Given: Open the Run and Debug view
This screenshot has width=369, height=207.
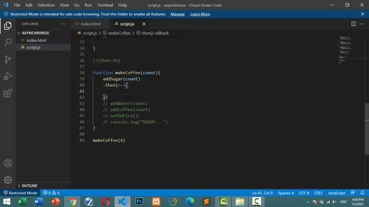Looking at the screenshot, I should pos(7,76).
